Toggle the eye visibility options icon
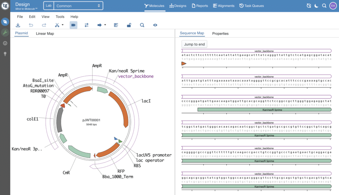Image resolution: width=339 pixels, height=195 pixels. 155,25
